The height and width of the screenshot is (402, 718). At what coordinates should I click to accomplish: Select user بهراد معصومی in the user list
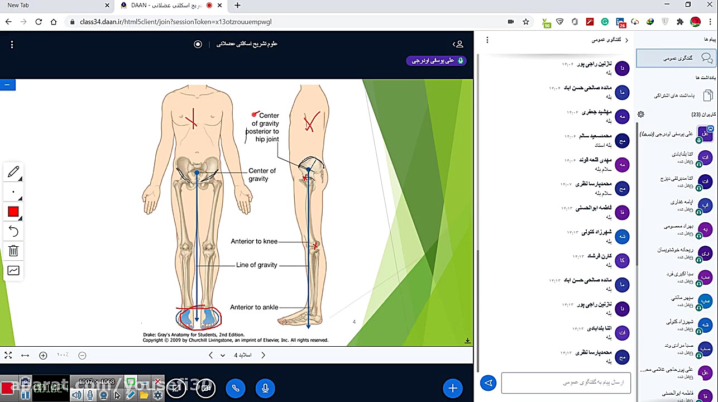(x=676, y=229)
